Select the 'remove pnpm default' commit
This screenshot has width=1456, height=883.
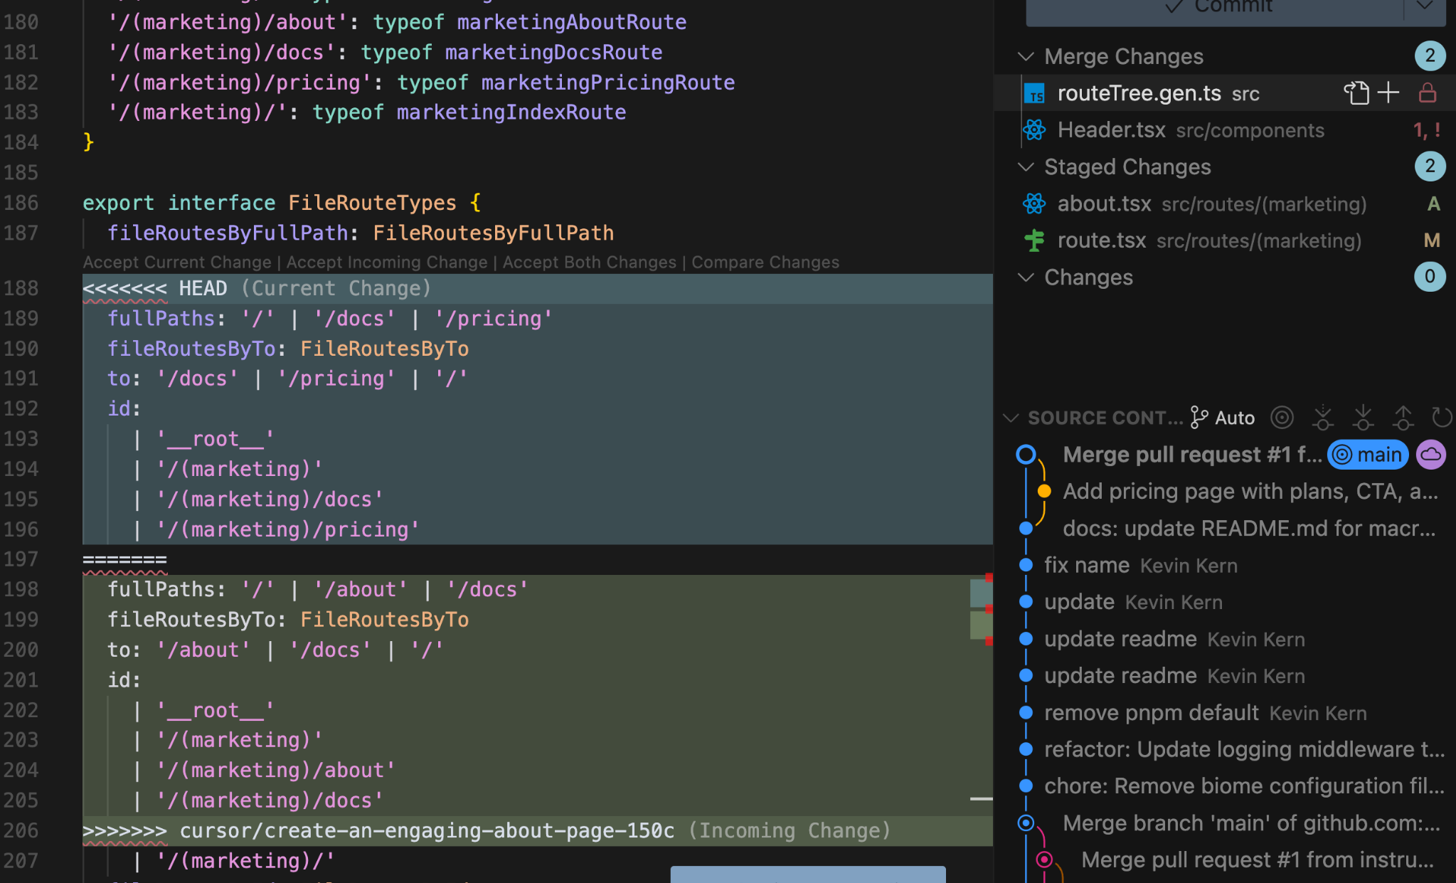point(1205,713)
